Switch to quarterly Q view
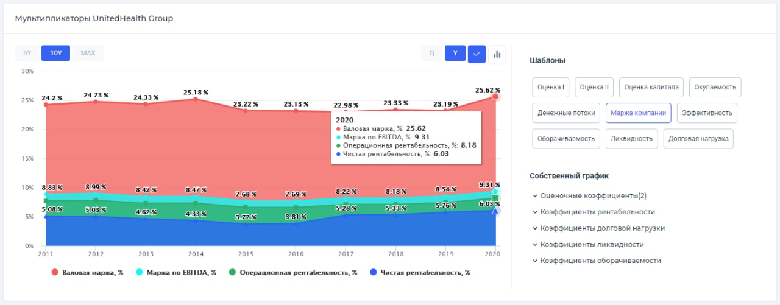The width and height of the screenshot is (780, 305). point(431,53)
